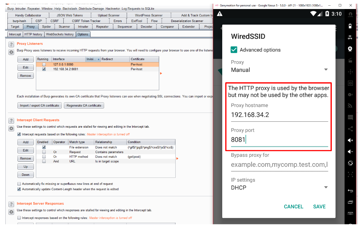This screenshot has width=361, height=227.
Task: Open Intercept Client Requests gear icon
Action: point(11,128)
